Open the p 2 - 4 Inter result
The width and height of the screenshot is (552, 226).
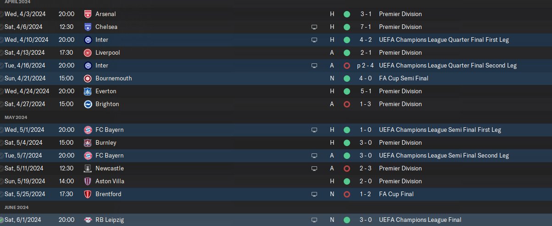coord(365,66)
